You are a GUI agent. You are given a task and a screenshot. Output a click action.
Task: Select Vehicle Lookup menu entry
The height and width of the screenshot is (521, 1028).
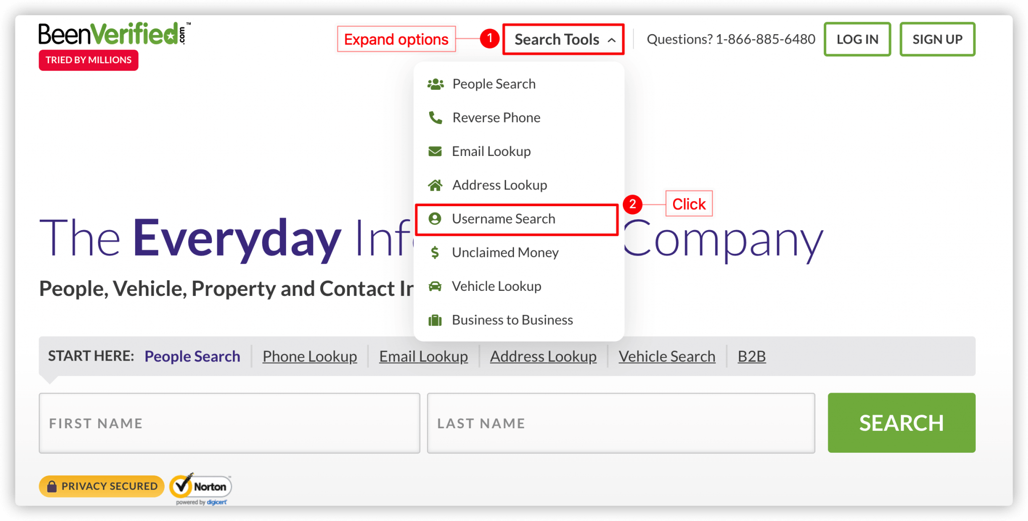519,286
